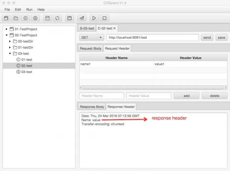
Task: Open the File menu
Action: [7, 9]
